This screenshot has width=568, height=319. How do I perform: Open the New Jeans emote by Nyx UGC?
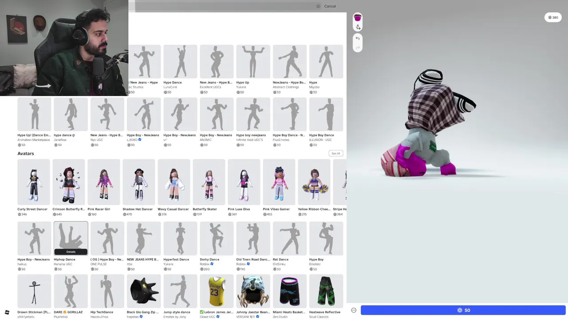pyautogui.click(x=107, y=122)
